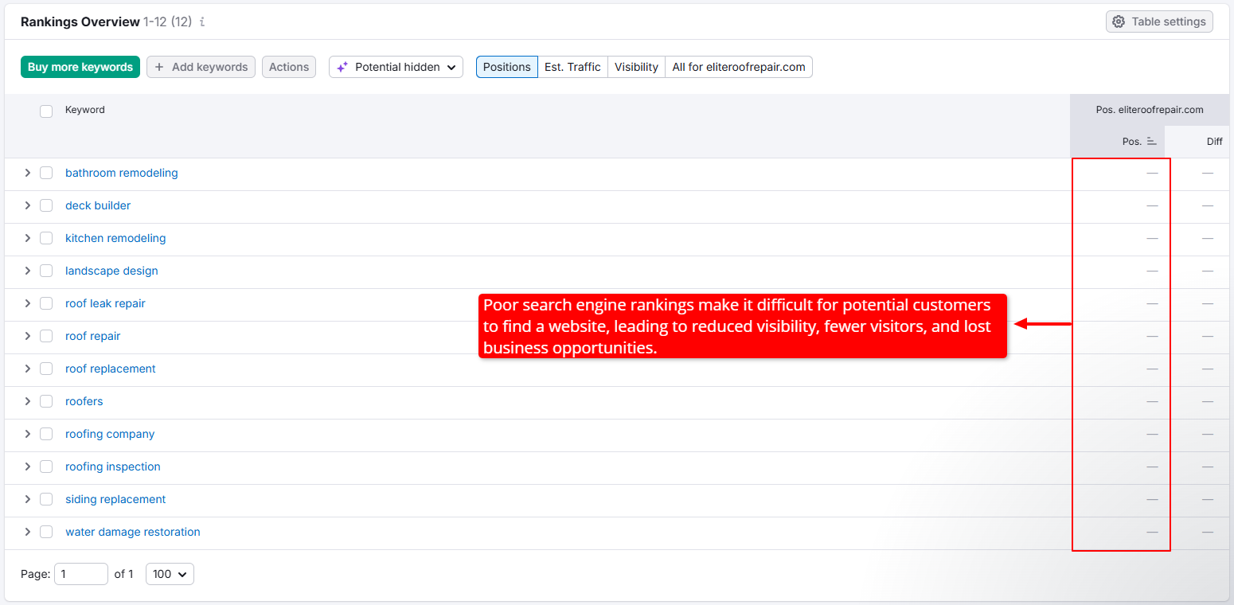
Task: Check the roof leak repair row checkbox
Action: (x=46, y=303)
